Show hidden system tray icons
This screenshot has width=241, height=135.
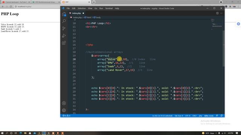click(216, 133)
